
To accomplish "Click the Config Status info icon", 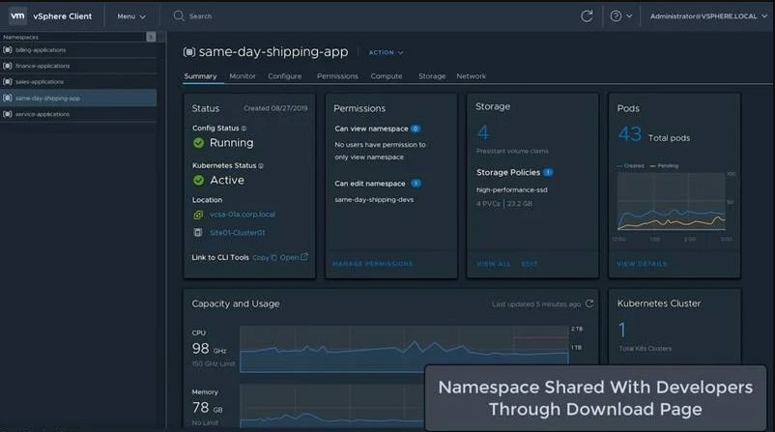I will [x=244, y=129].
